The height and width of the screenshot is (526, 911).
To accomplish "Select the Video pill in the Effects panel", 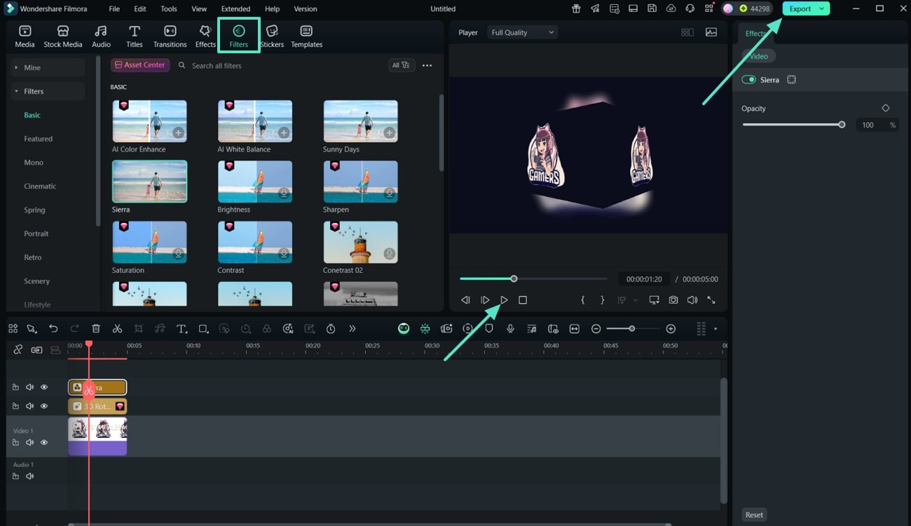I will (x=759, y=56).
